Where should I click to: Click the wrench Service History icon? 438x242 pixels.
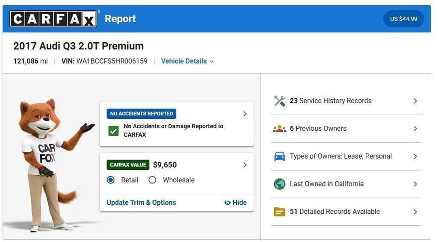(x=279, y=101)
